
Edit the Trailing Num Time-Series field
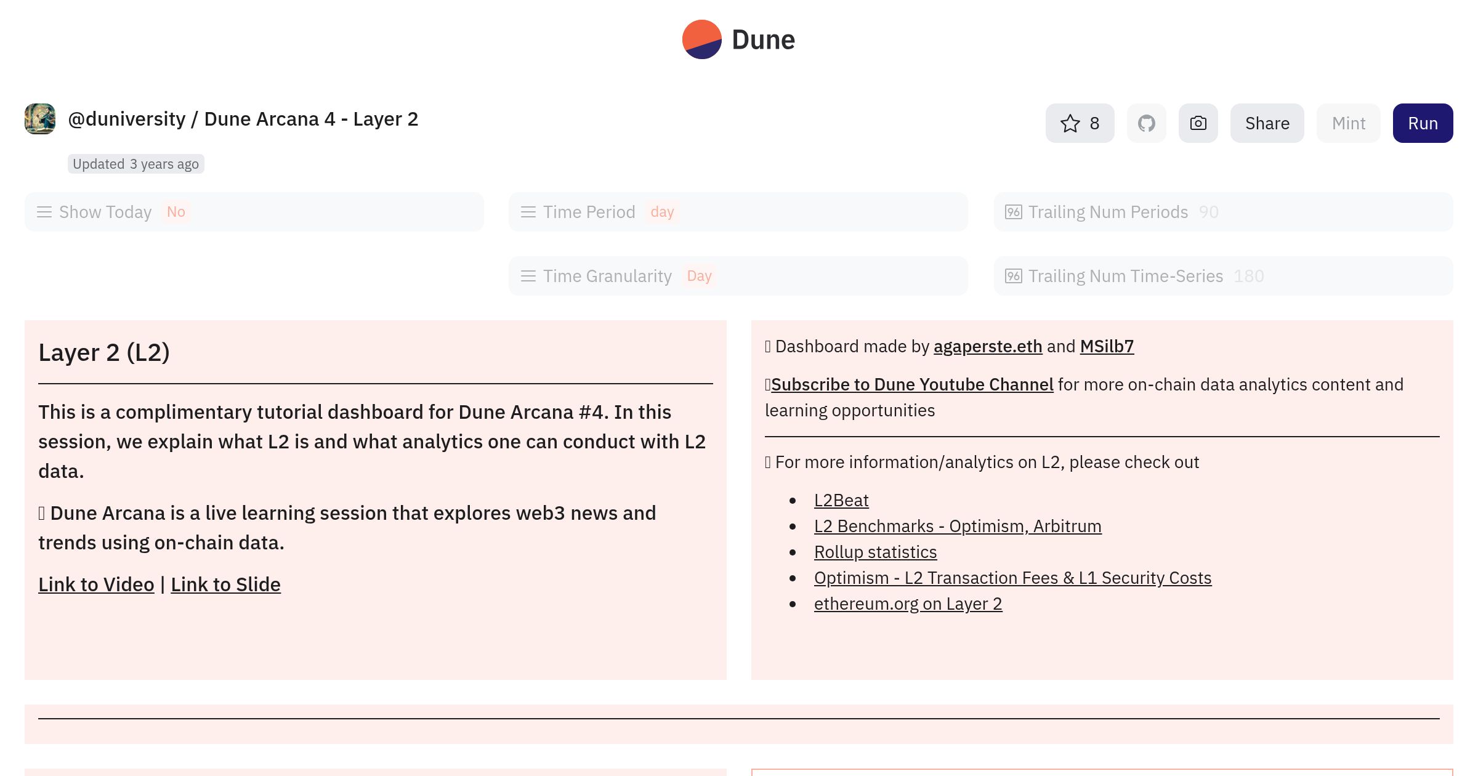tap(1223, 276)
